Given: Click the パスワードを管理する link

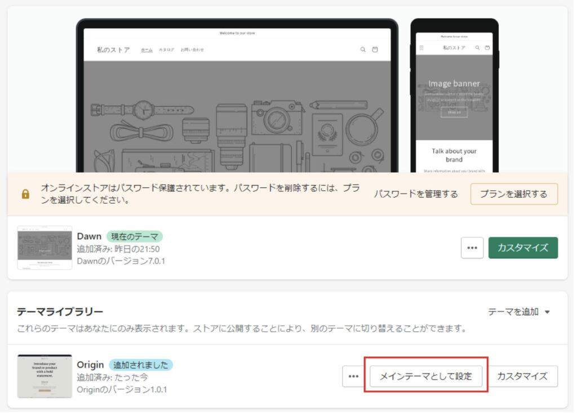Looking at the screenshot, I should click(x=416, y=194).
